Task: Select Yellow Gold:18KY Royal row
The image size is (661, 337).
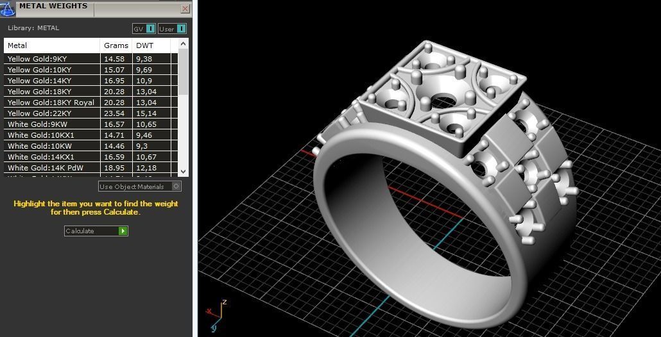Action: click(90, 103)
